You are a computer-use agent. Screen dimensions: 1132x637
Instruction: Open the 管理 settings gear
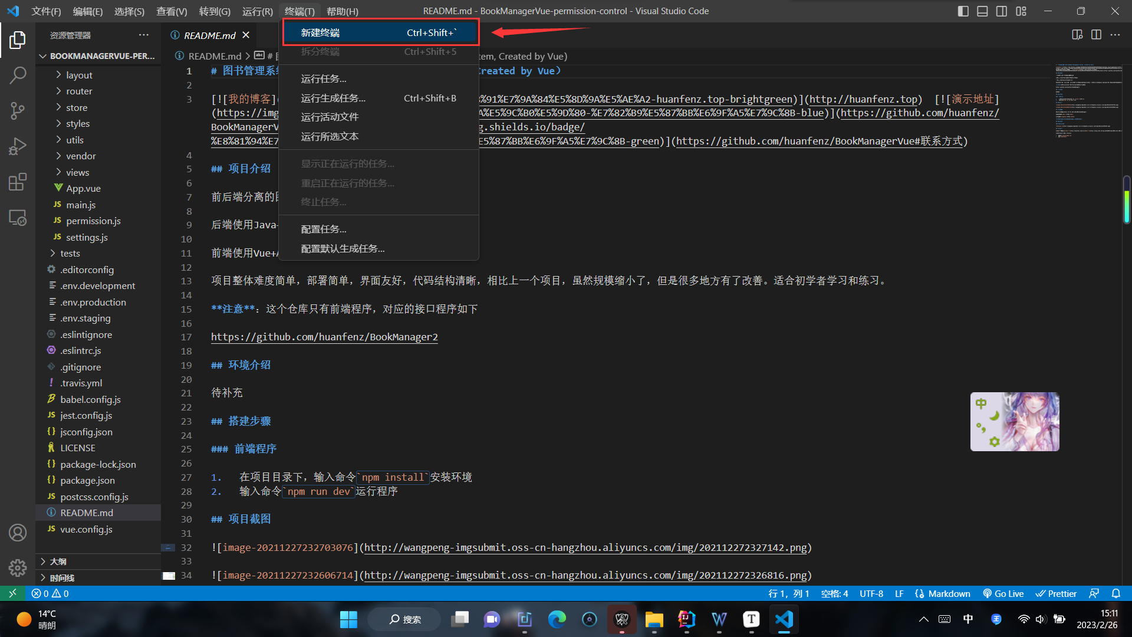point(18,567)
